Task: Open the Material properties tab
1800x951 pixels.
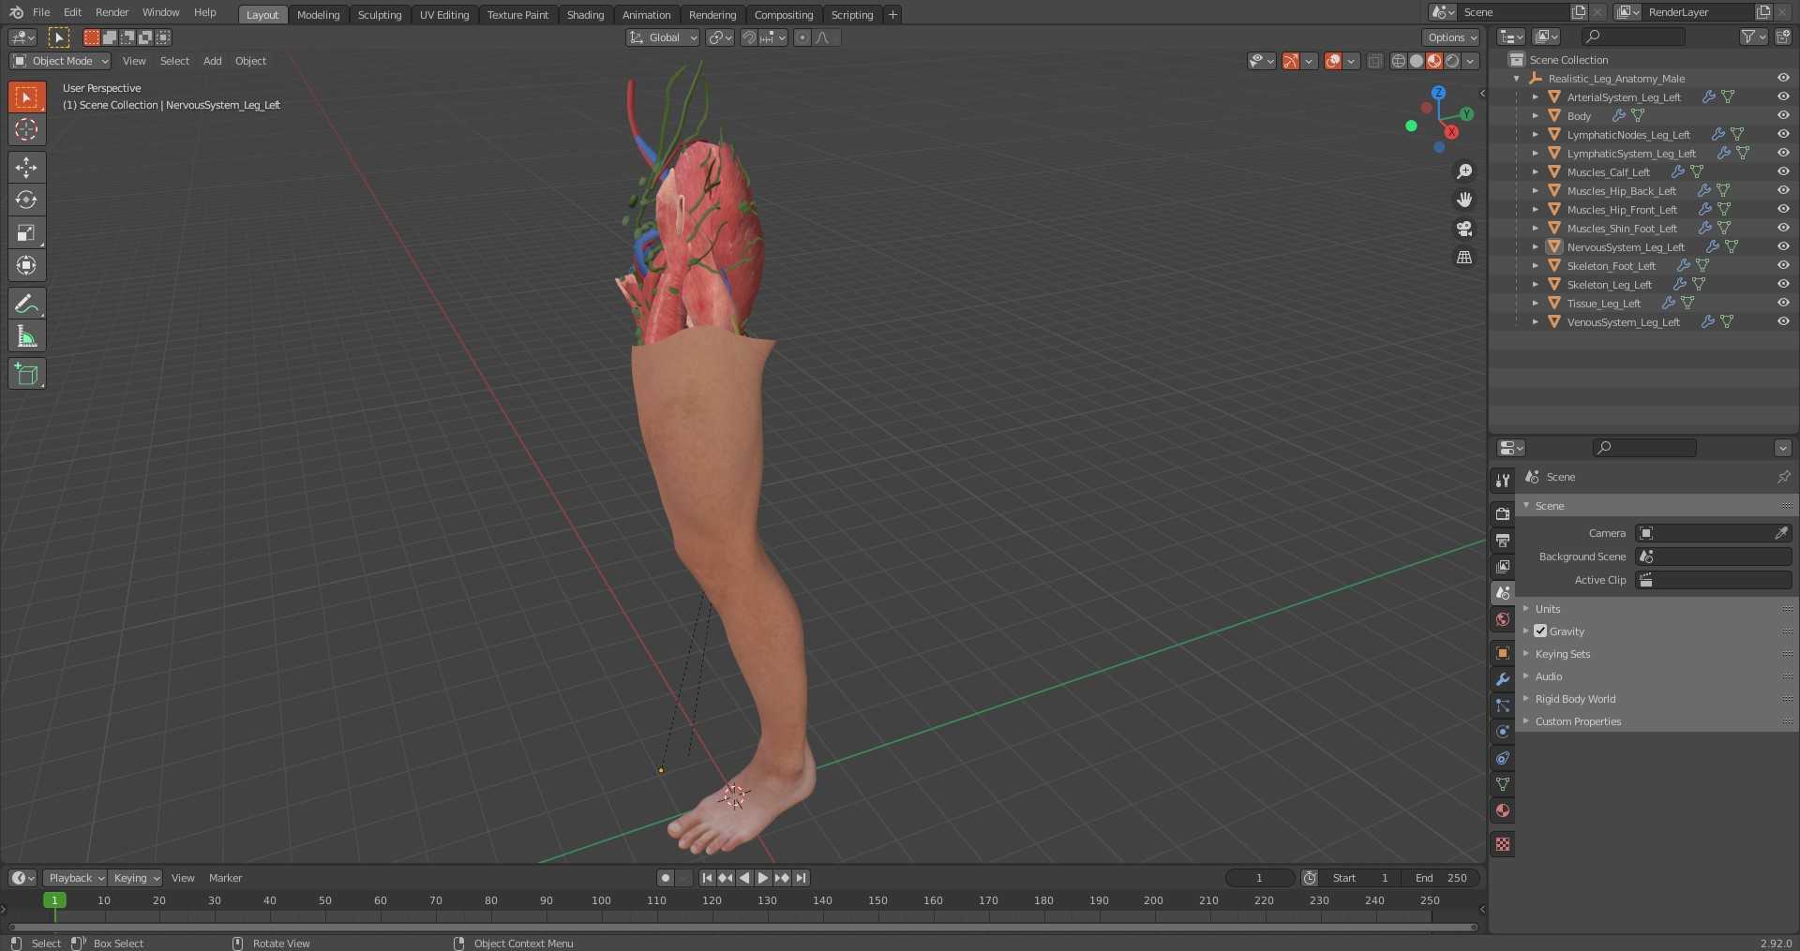Action: click(1503, 810)
